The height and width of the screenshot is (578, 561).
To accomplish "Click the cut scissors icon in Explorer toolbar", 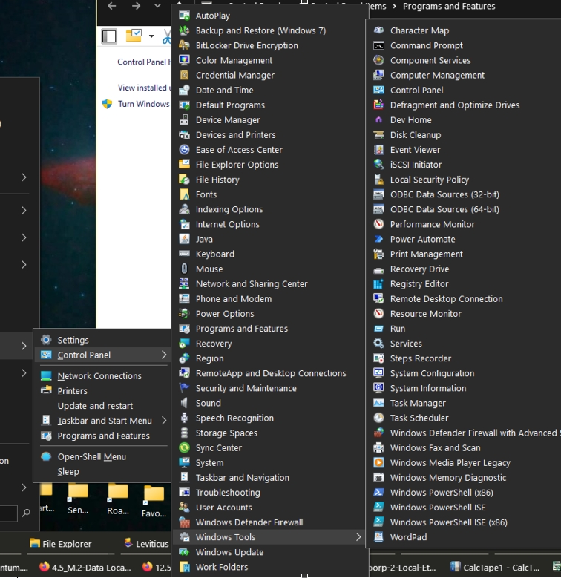I will pyautogui.click(x=167, y=36).
